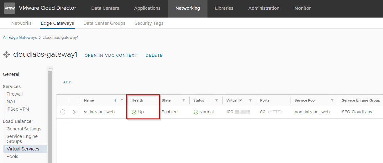Screen dimensions: 383x163
Task: Filter the Name column
Action: coord(122,100)
